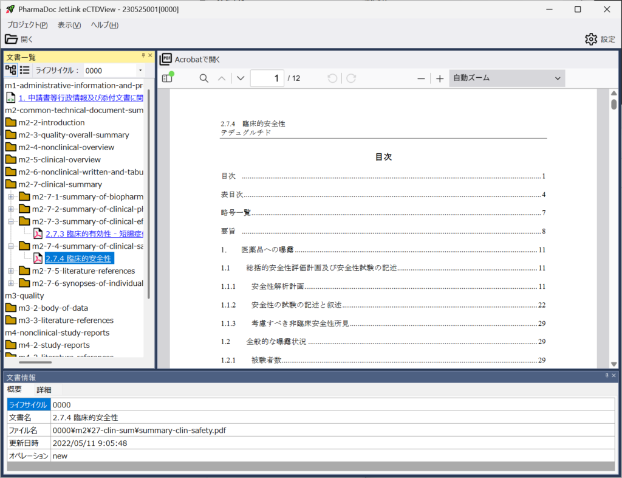Toggle the PDF viewer sidebar icon
The image size is (622, 478).
coord(167,78)
